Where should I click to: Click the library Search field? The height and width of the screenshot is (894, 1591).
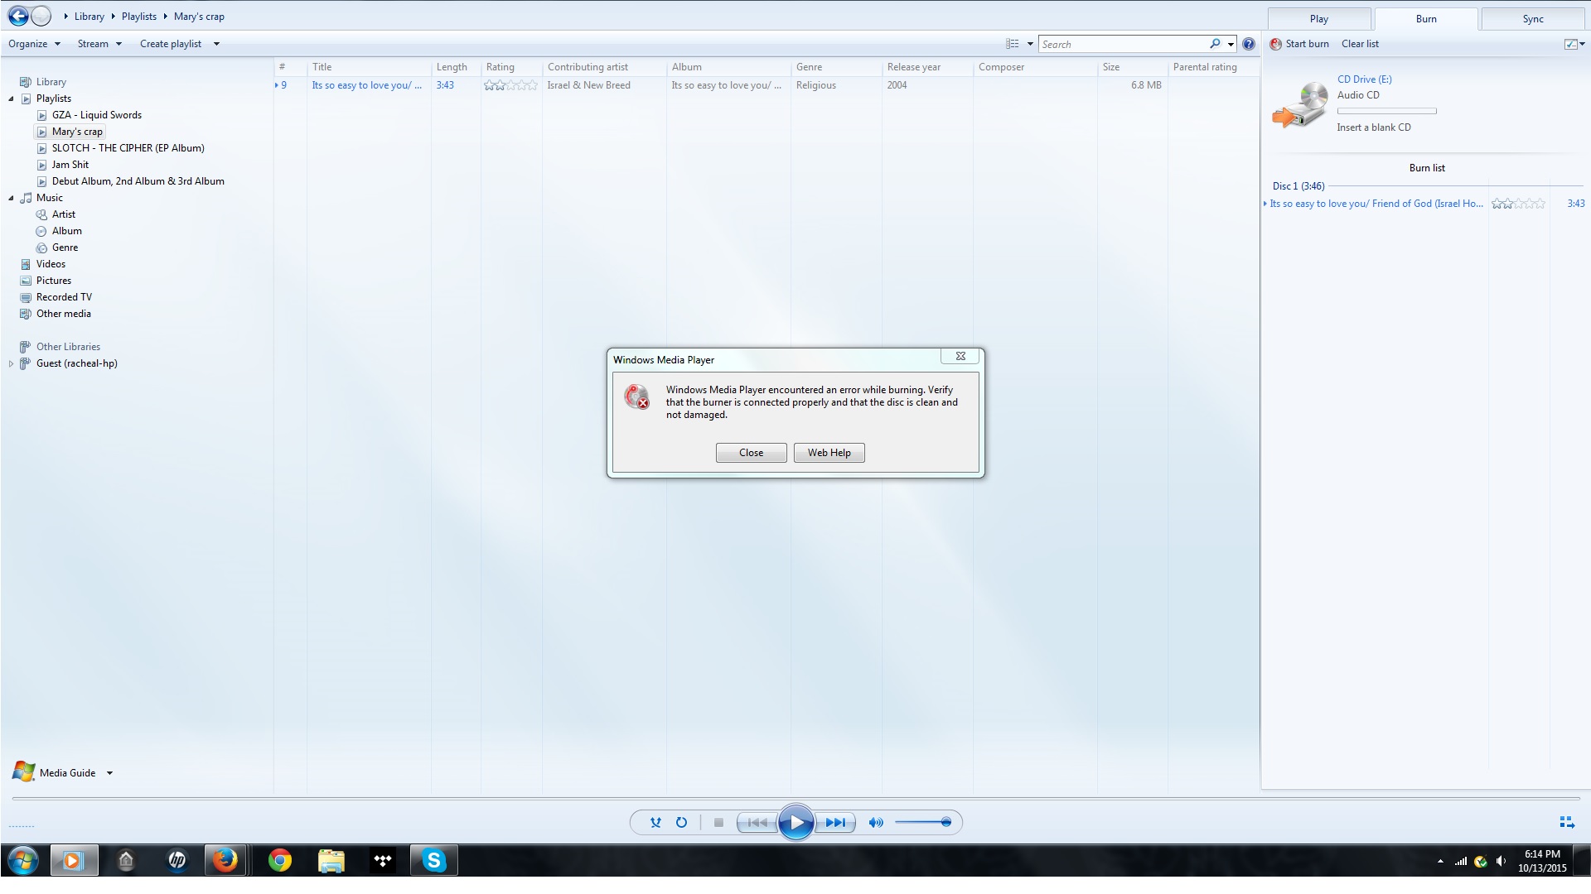(1122, 44)
